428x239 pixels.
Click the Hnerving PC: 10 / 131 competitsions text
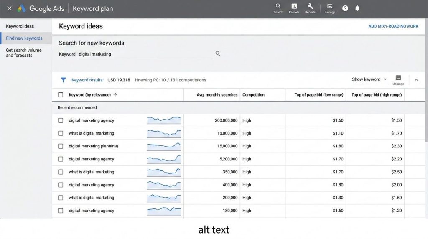171,80
